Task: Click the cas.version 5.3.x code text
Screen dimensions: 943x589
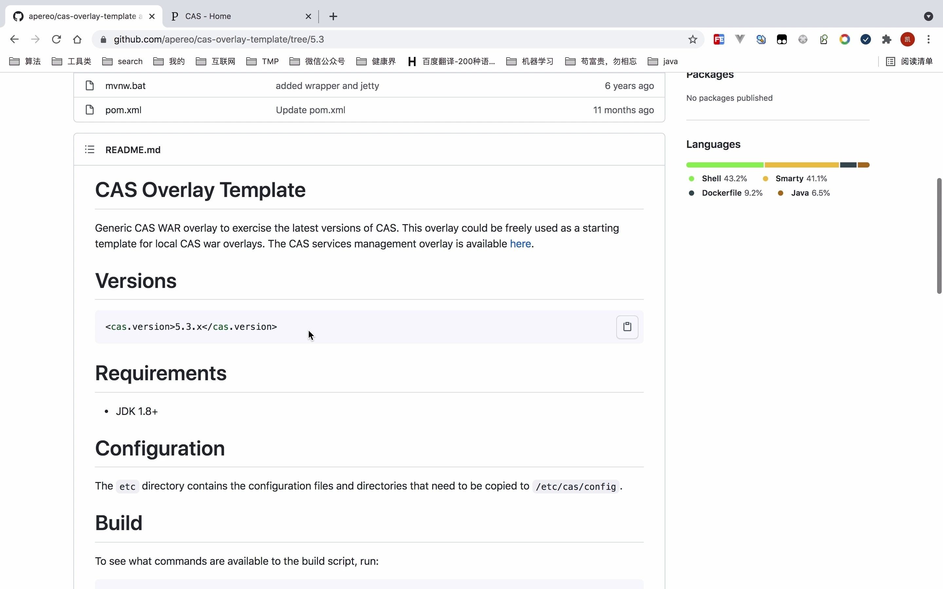Action: click(x=191, y=327)
